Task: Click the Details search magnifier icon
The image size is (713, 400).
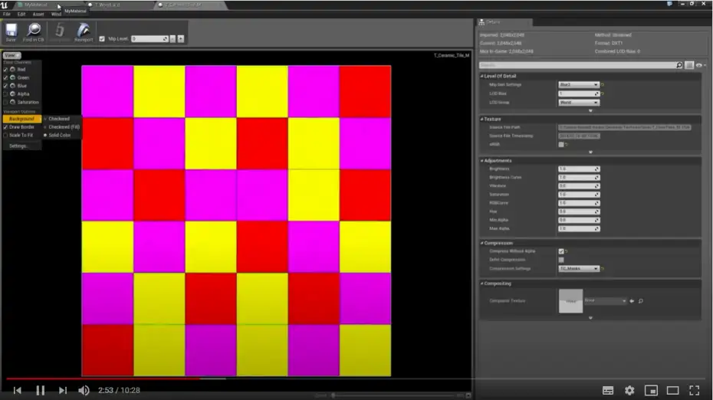Action: (679, 65)
